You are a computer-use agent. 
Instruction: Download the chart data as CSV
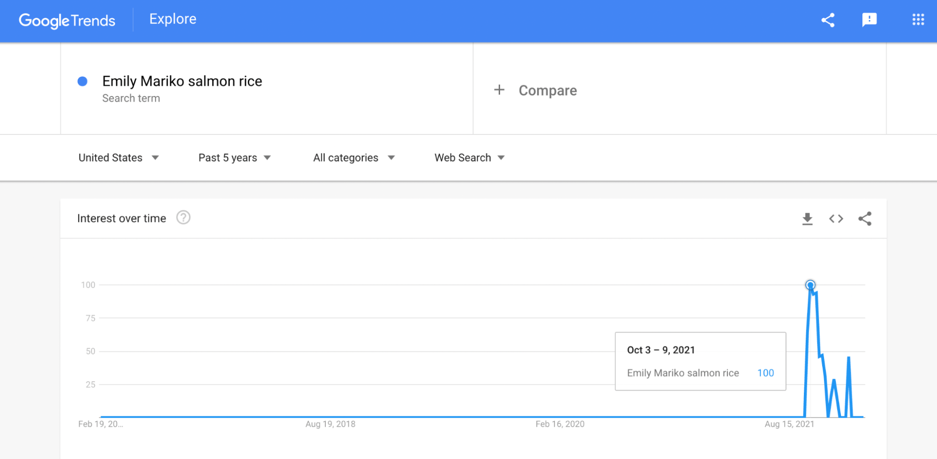click(807, 218)
